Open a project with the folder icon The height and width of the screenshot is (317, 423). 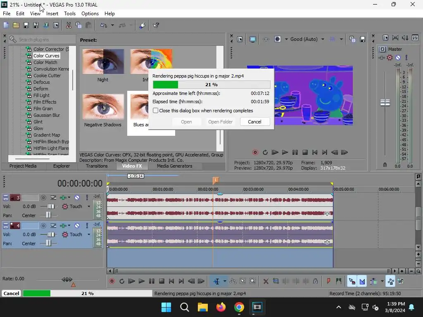coord(16,25)
